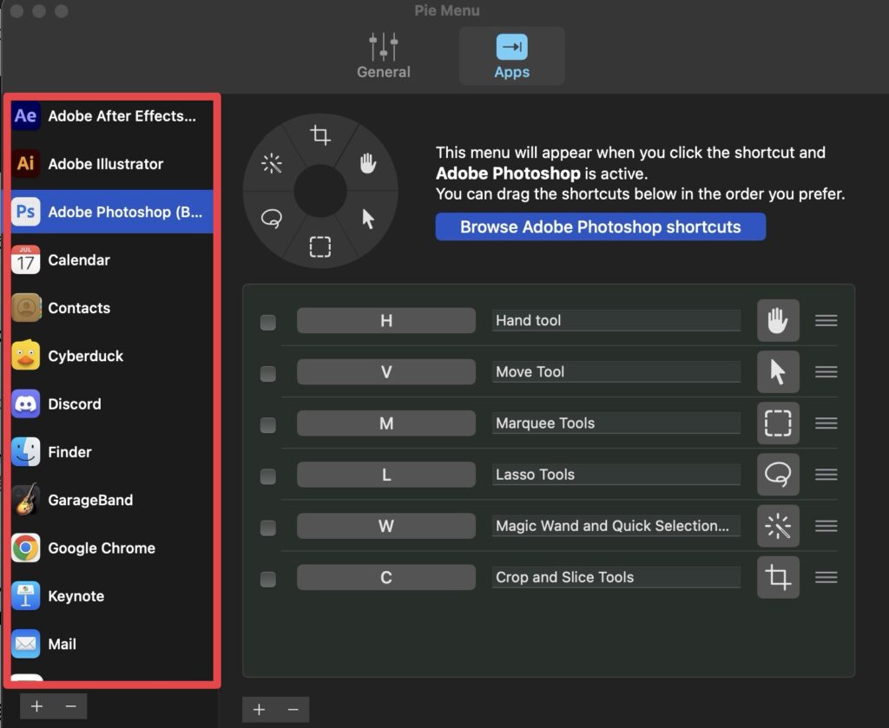Pick Discord in the sidebar
889x728 pixels.
coord(112,404)
